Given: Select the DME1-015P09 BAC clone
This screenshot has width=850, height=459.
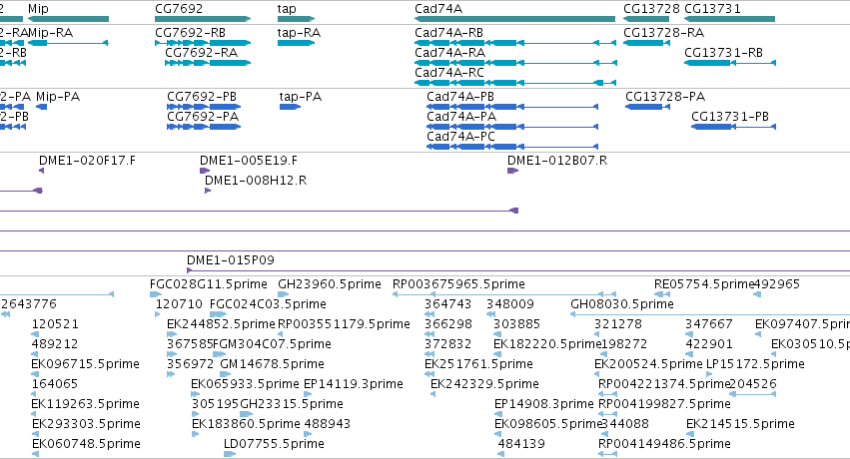Looking at the screenshot, I should pyautogui.click(x=518, y=270).
